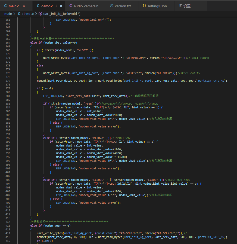Click '4700' divisor on line 396
This screenshot has width=237, height=244.
tap(117, 153)
